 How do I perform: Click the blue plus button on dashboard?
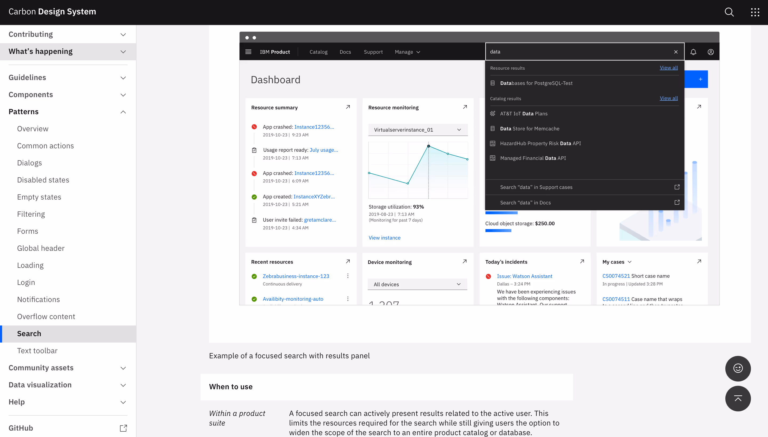click(x=700, y=79)
